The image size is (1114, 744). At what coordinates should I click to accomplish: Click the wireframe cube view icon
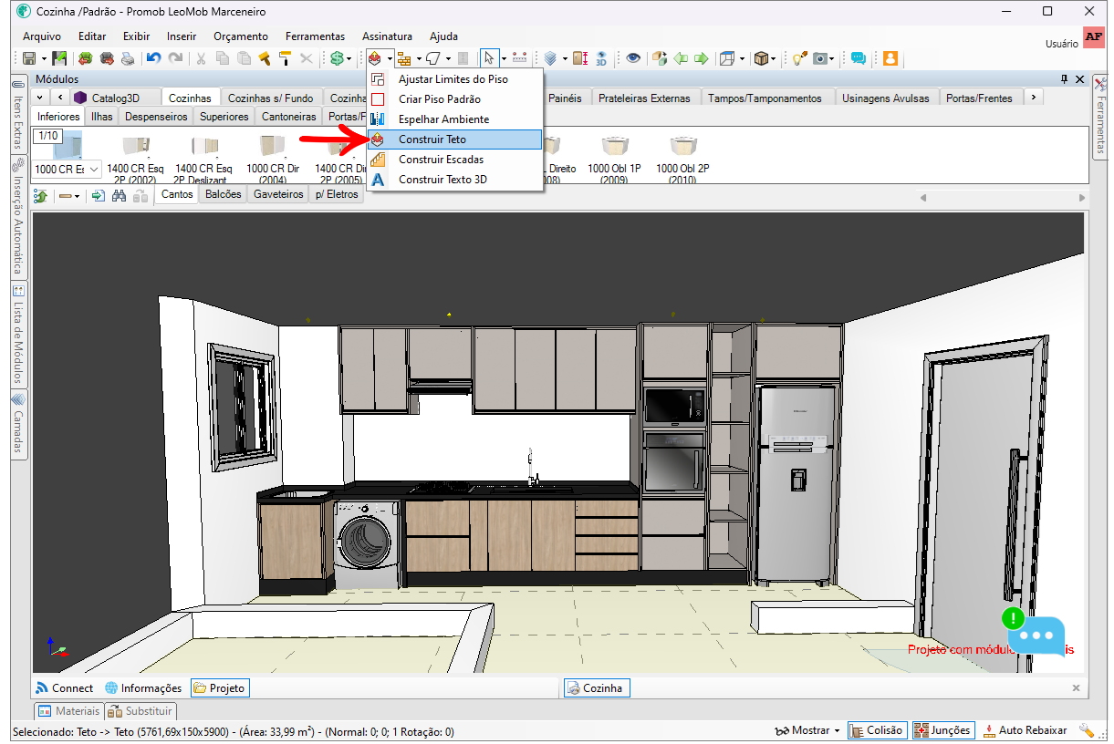click(727, 58)
